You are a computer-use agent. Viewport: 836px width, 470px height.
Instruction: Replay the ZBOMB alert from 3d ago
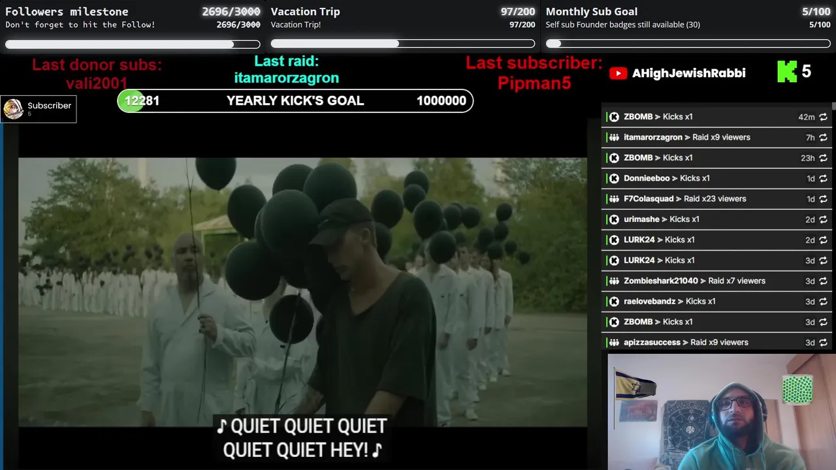[823, 322]
